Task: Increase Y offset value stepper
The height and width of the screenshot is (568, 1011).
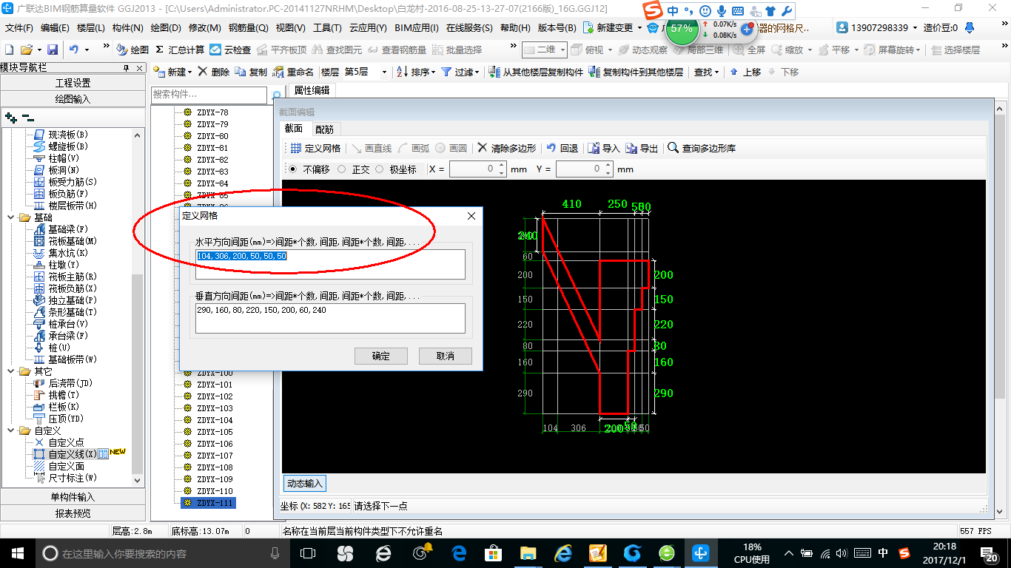Action: tap(608, 166)
